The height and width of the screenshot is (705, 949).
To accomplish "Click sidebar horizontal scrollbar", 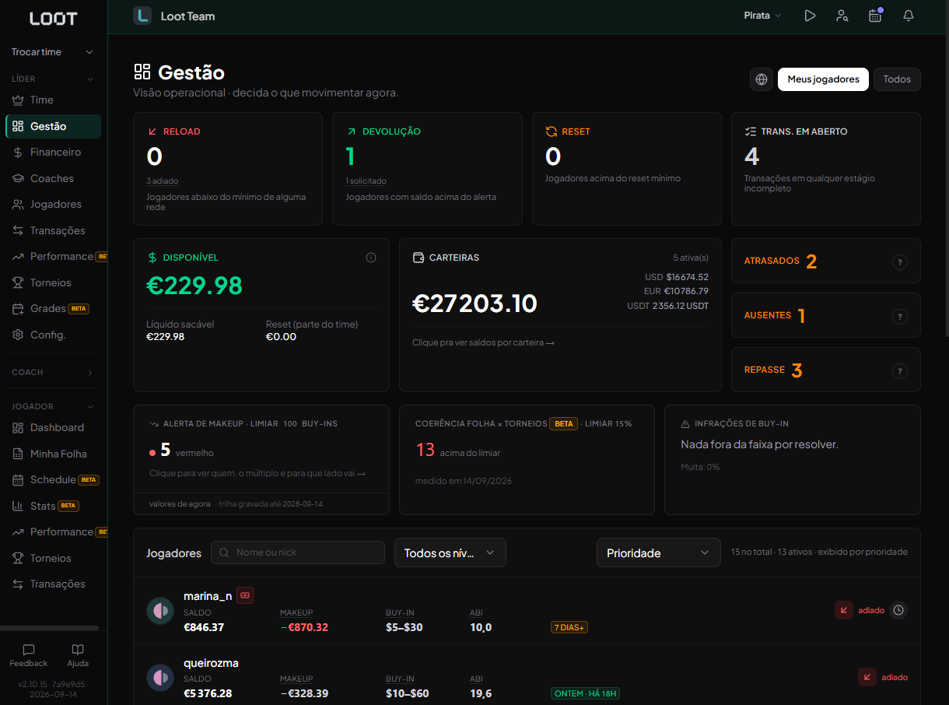I will pos(49,628).
